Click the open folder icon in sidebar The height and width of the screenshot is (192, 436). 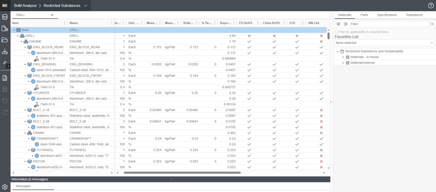pyautogui.click(x=5, y=40)
